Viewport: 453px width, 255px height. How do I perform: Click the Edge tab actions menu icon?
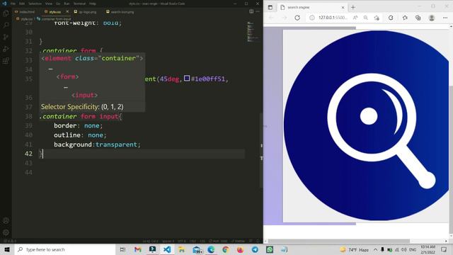pos(270,8)
